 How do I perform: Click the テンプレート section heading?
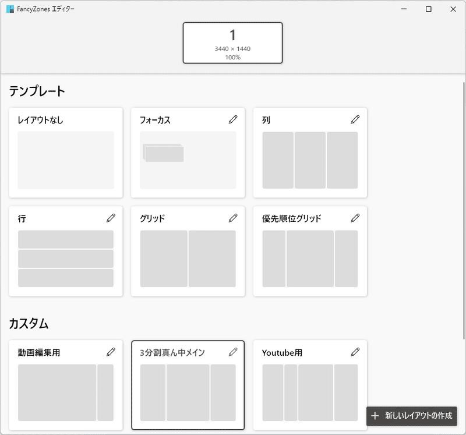pyautogui.click(x=37, y=91)
